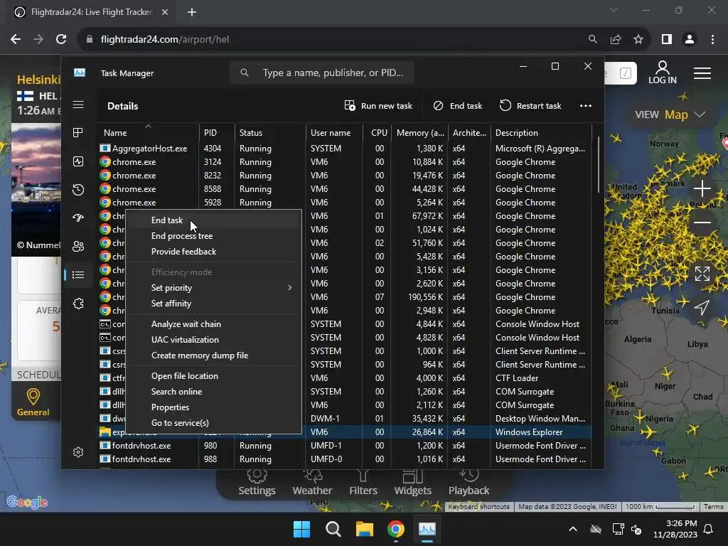Go back in Chrome browser

pos(16,40)
